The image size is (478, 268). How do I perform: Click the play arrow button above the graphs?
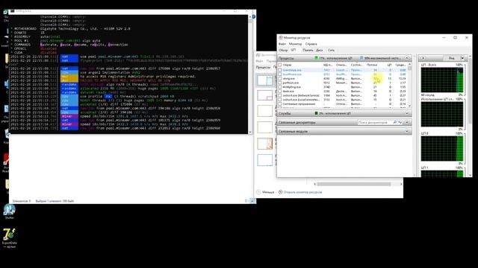(x=423, y=58)
